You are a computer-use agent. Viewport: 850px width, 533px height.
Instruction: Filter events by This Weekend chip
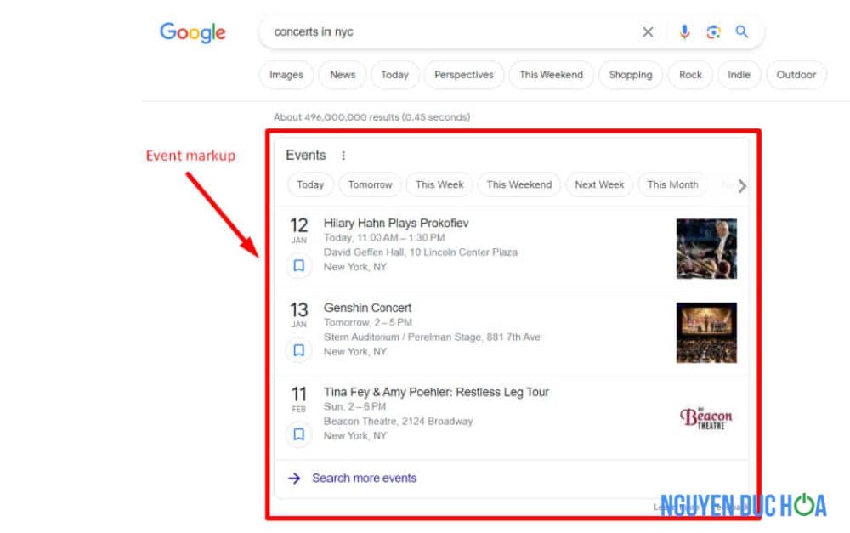click(x=519, y=185)
